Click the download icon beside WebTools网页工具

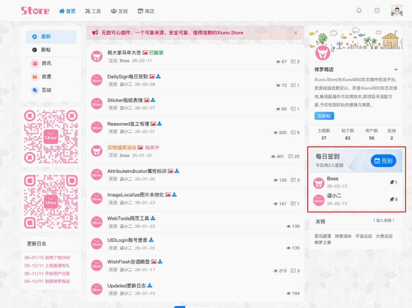[x=153, y=218]
